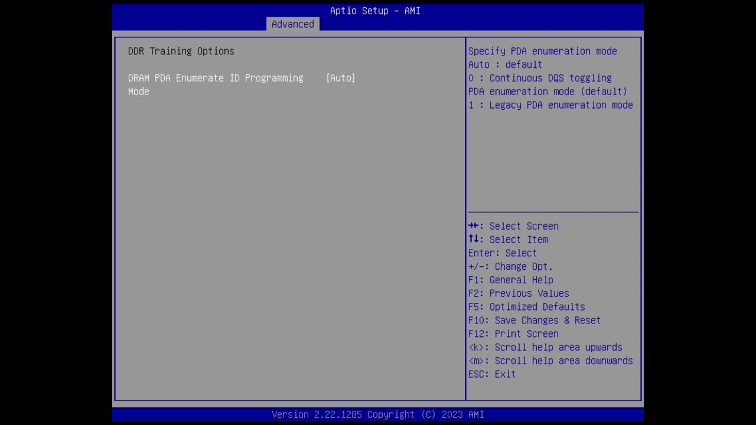The image size is (756, 425).
Task: Click 'F5: Optimized Defaults' hint
Action: click(527, 307)
